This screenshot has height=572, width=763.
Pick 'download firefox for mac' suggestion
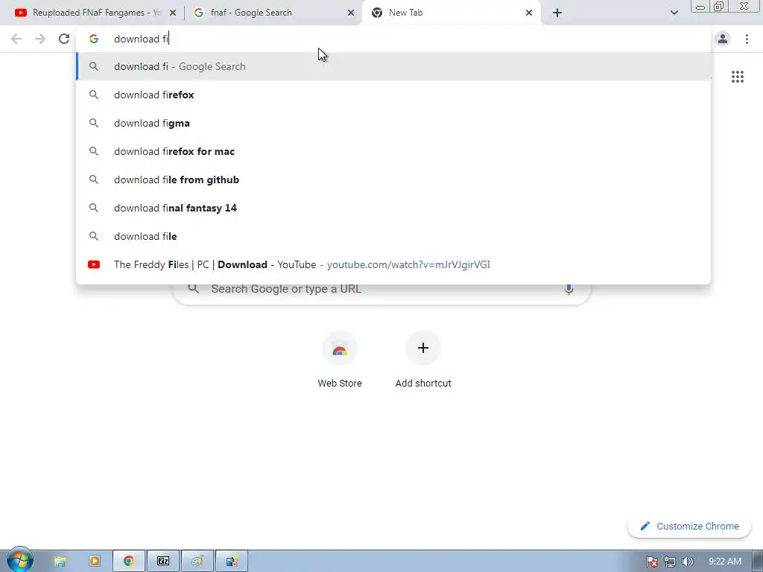(393, 151)
